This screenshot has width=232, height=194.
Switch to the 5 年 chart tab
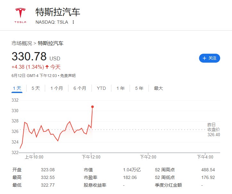[139, 88]
